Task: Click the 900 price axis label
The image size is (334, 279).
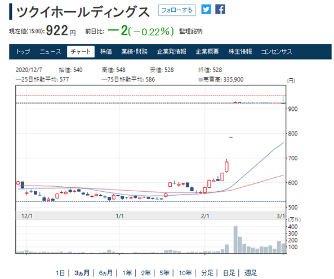Action: pos(293,109)
